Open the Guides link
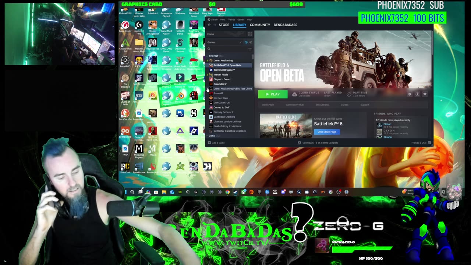The width and height of the screenshot is (471, 265). point(344,105)
